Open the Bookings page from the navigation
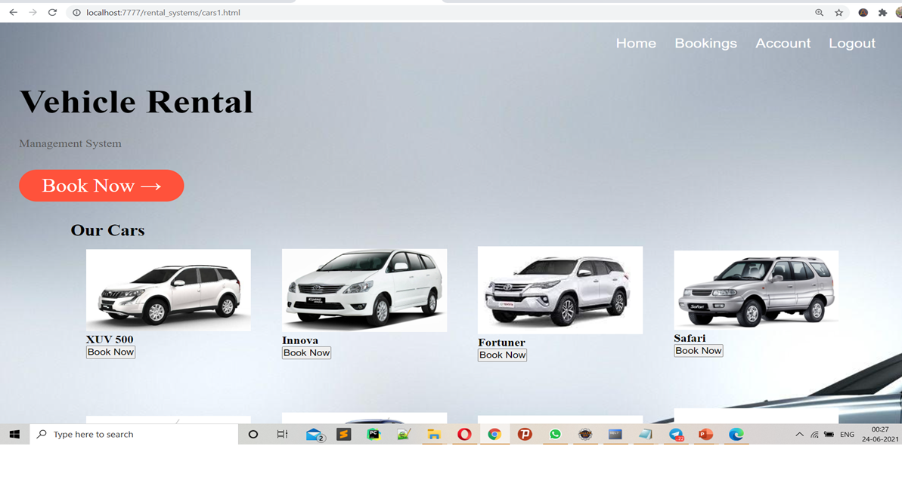The image size is (902, 489). tap(705, 43)
